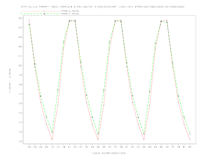
Task: Click the O_MEAN plus marker at hour 00
Action: pos(29,20)
